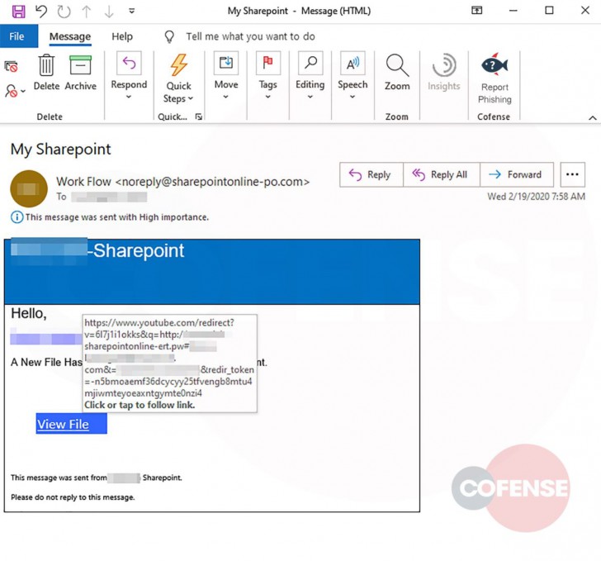Open Quick Steps lightning icon
This screenshot has height=561, width=601.
click(x=178, y=64)
